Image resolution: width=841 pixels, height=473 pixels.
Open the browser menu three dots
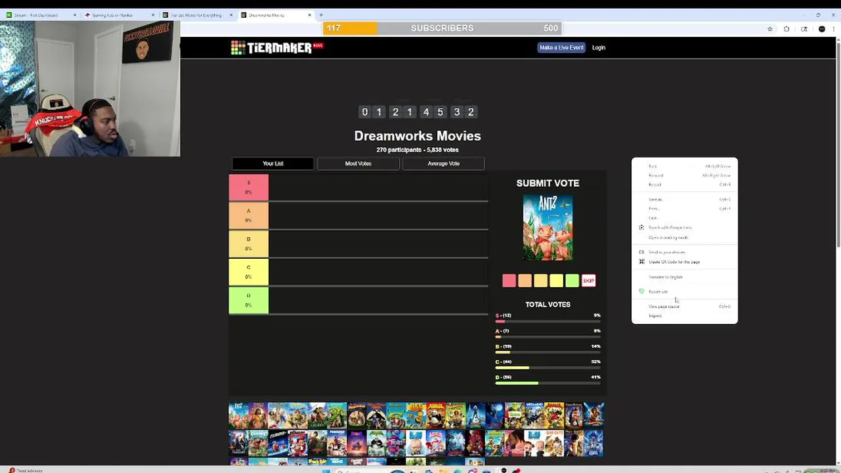[833, 29]
